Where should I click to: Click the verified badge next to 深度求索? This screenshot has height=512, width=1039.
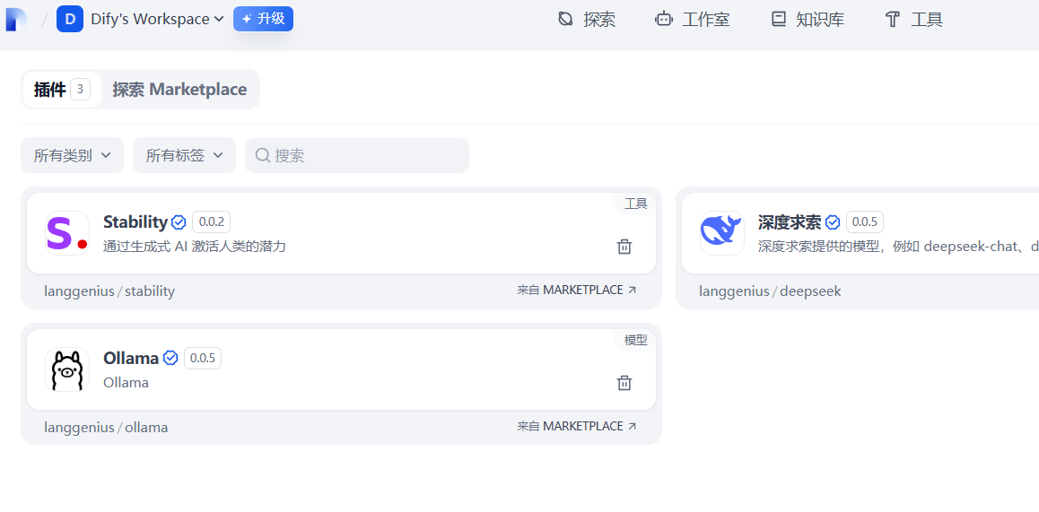pos(833,221)
